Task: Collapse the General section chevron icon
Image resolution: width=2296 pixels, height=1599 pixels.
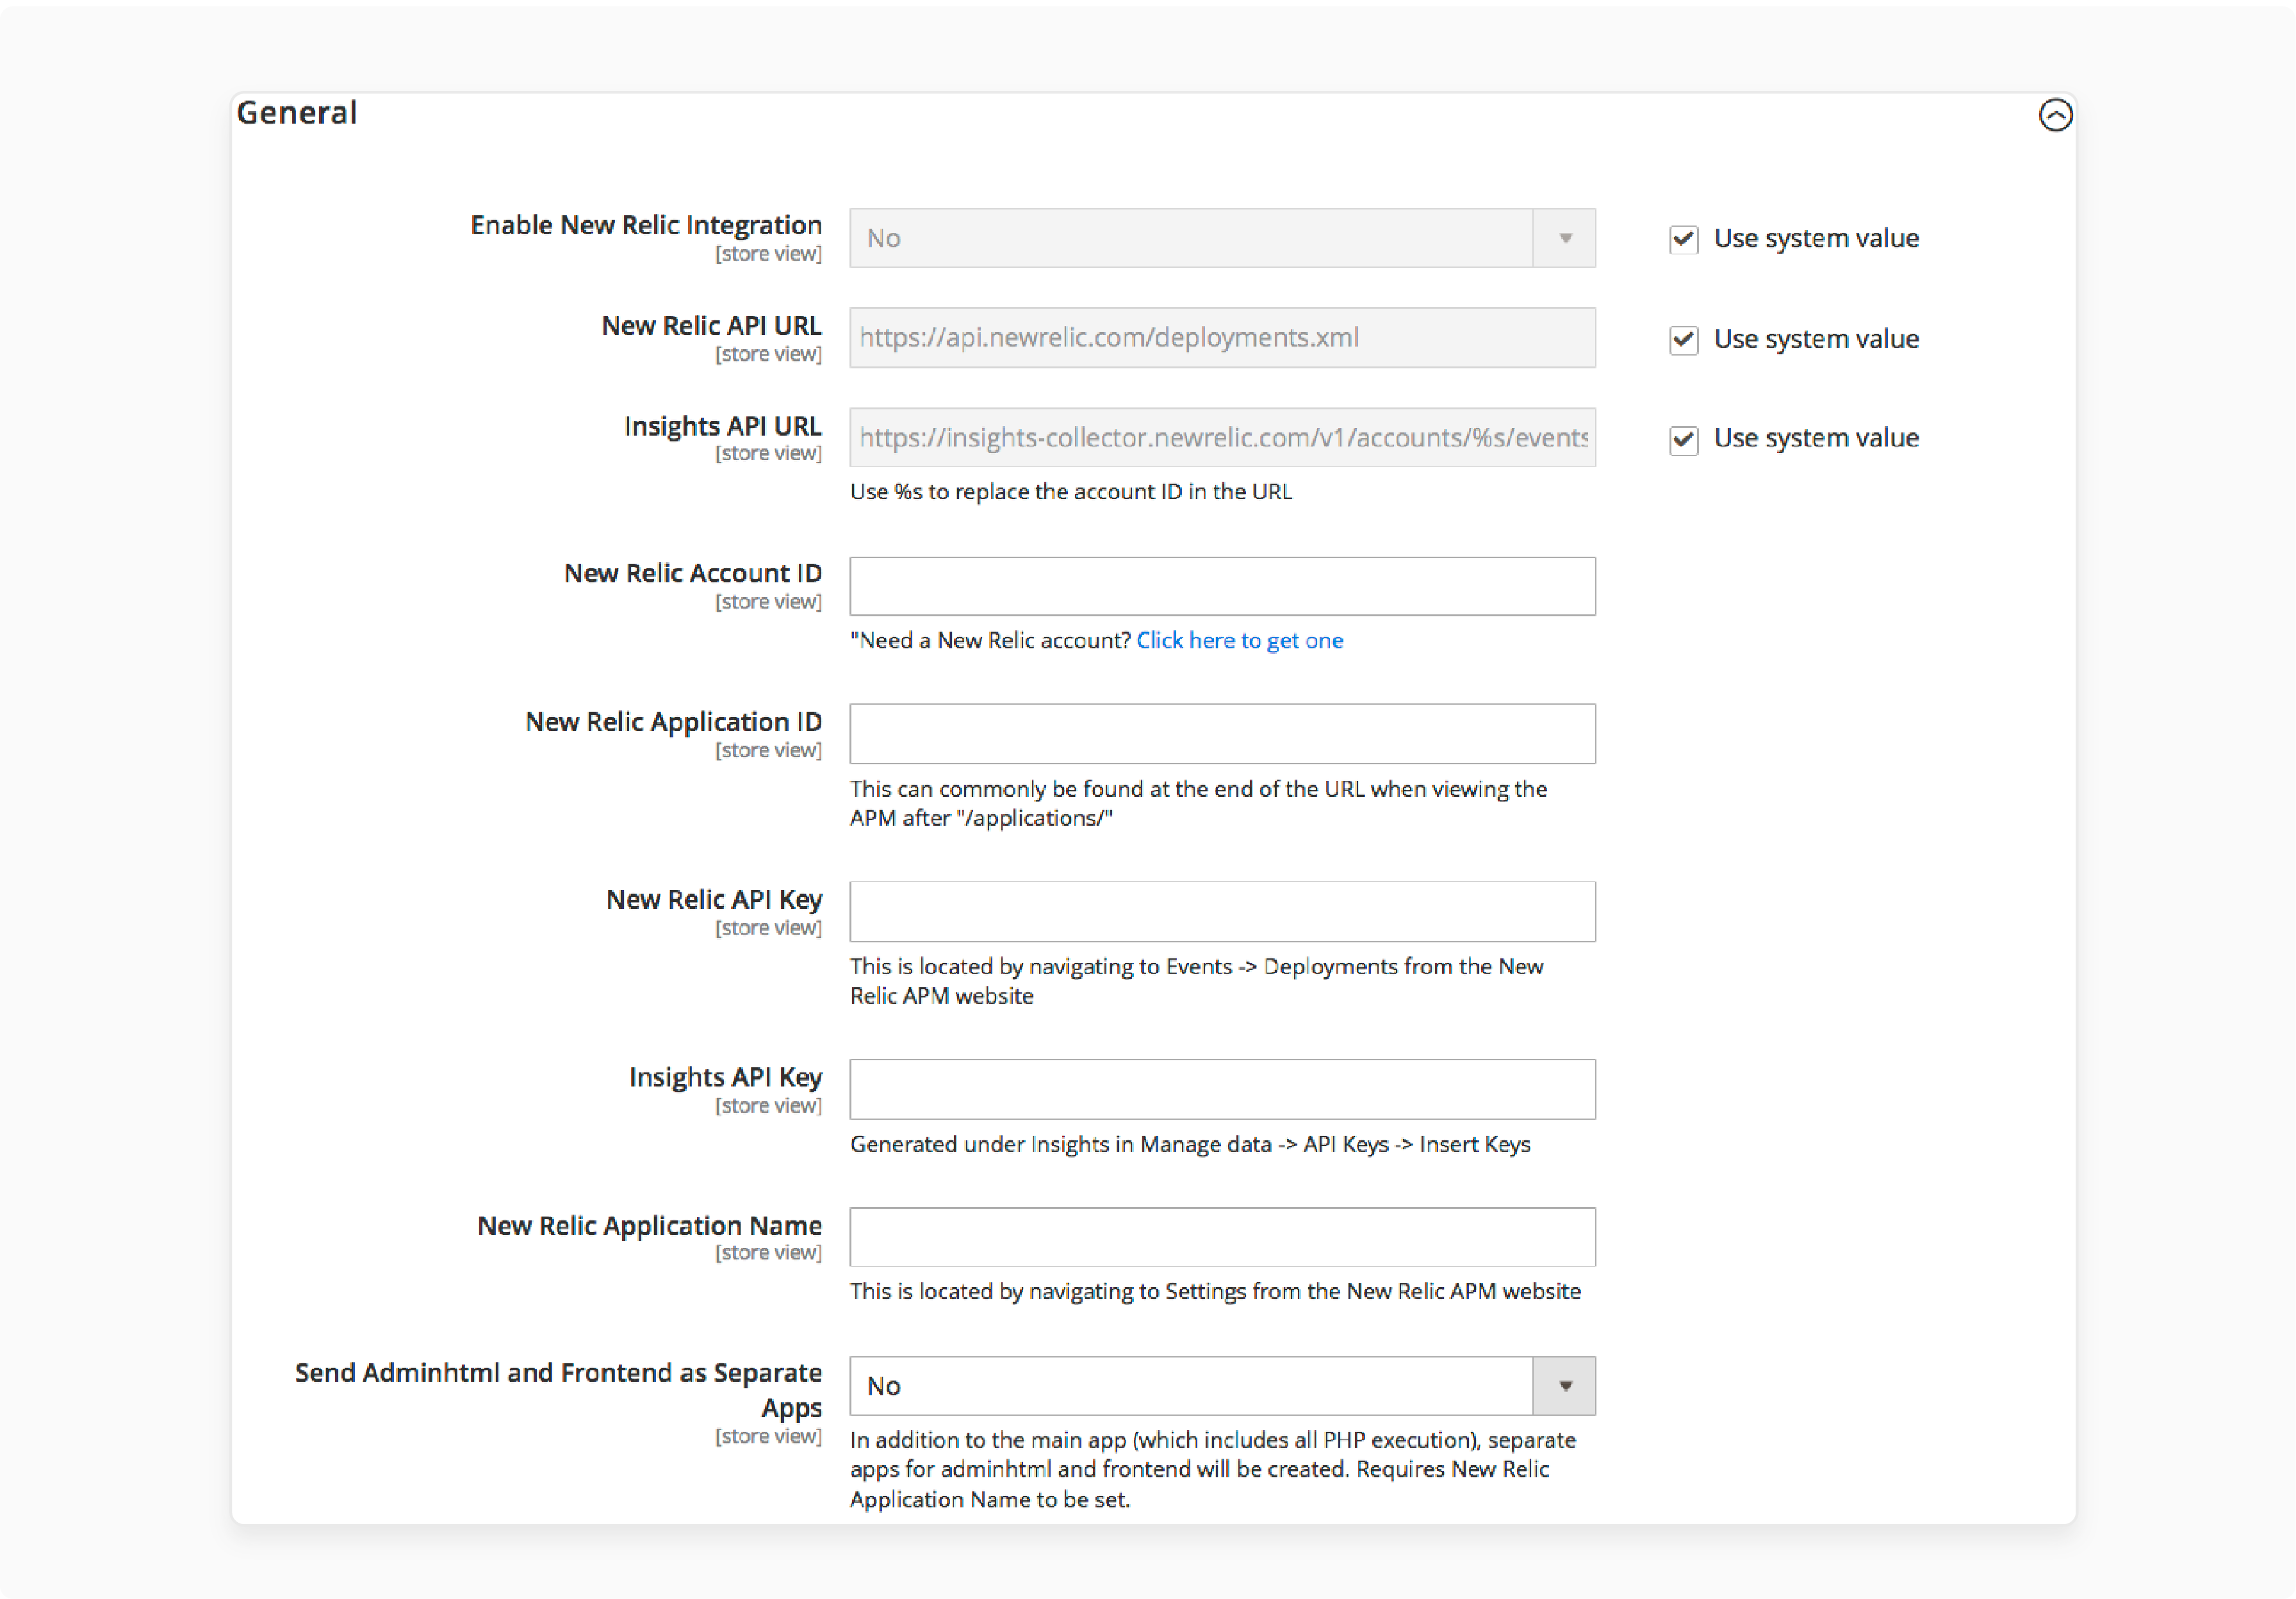Action: [x=2055, y=115]
